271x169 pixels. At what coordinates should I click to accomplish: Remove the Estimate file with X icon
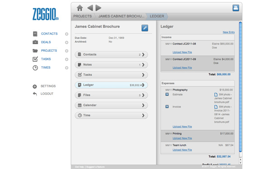pyautogui.click(x=167, y=94)
